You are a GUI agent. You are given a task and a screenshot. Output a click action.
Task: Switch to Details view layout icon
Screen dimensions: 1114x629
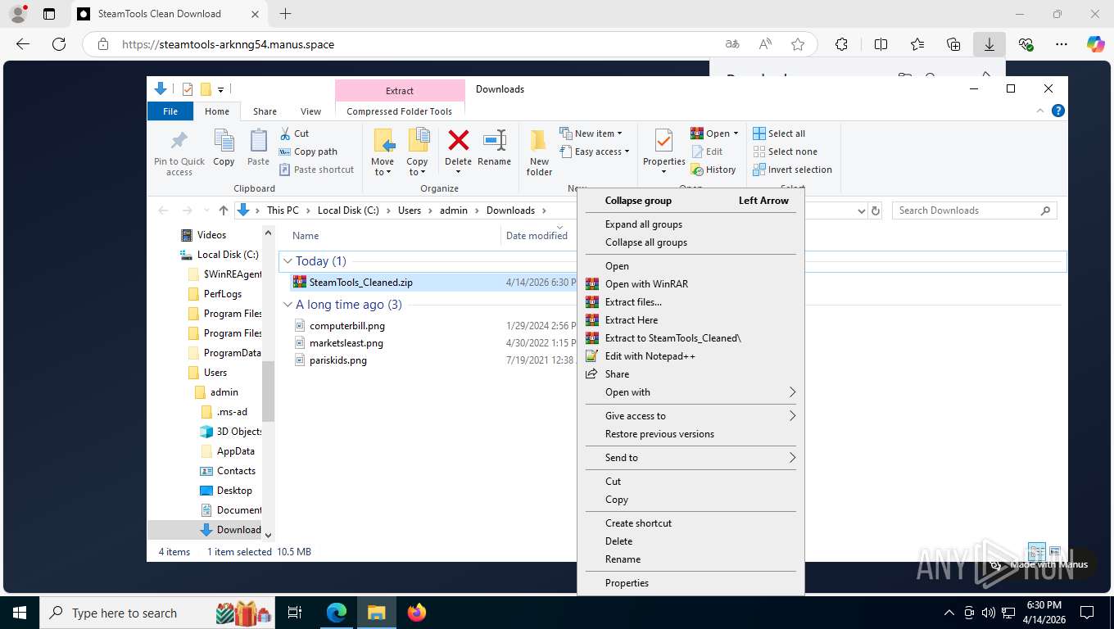pyautogui.click(x=1036, y=551)
